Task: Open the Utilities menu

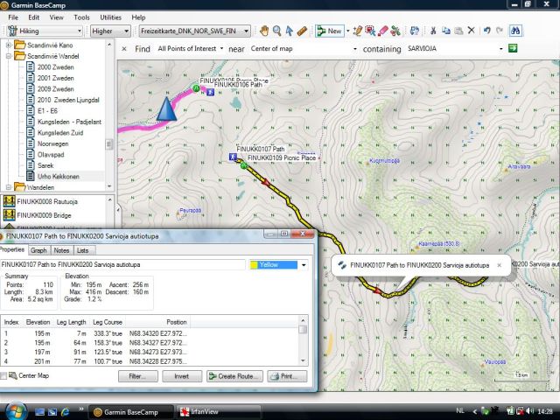Action: pyautogui.click(x=110, y=17)
